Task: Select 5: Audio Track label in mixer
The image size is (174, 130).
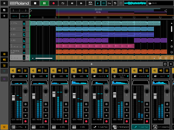Action: pyautogui.click(x=100, y=127)
